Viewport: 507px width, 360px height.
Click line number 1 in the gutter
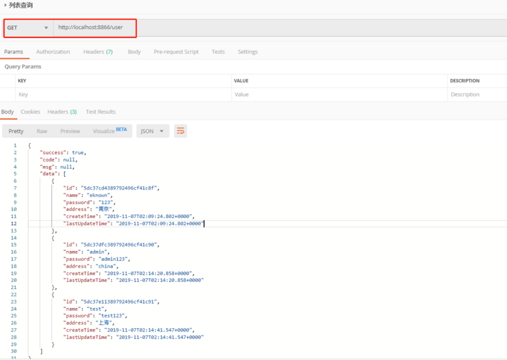pyautogui.click(x=15, y=146)
